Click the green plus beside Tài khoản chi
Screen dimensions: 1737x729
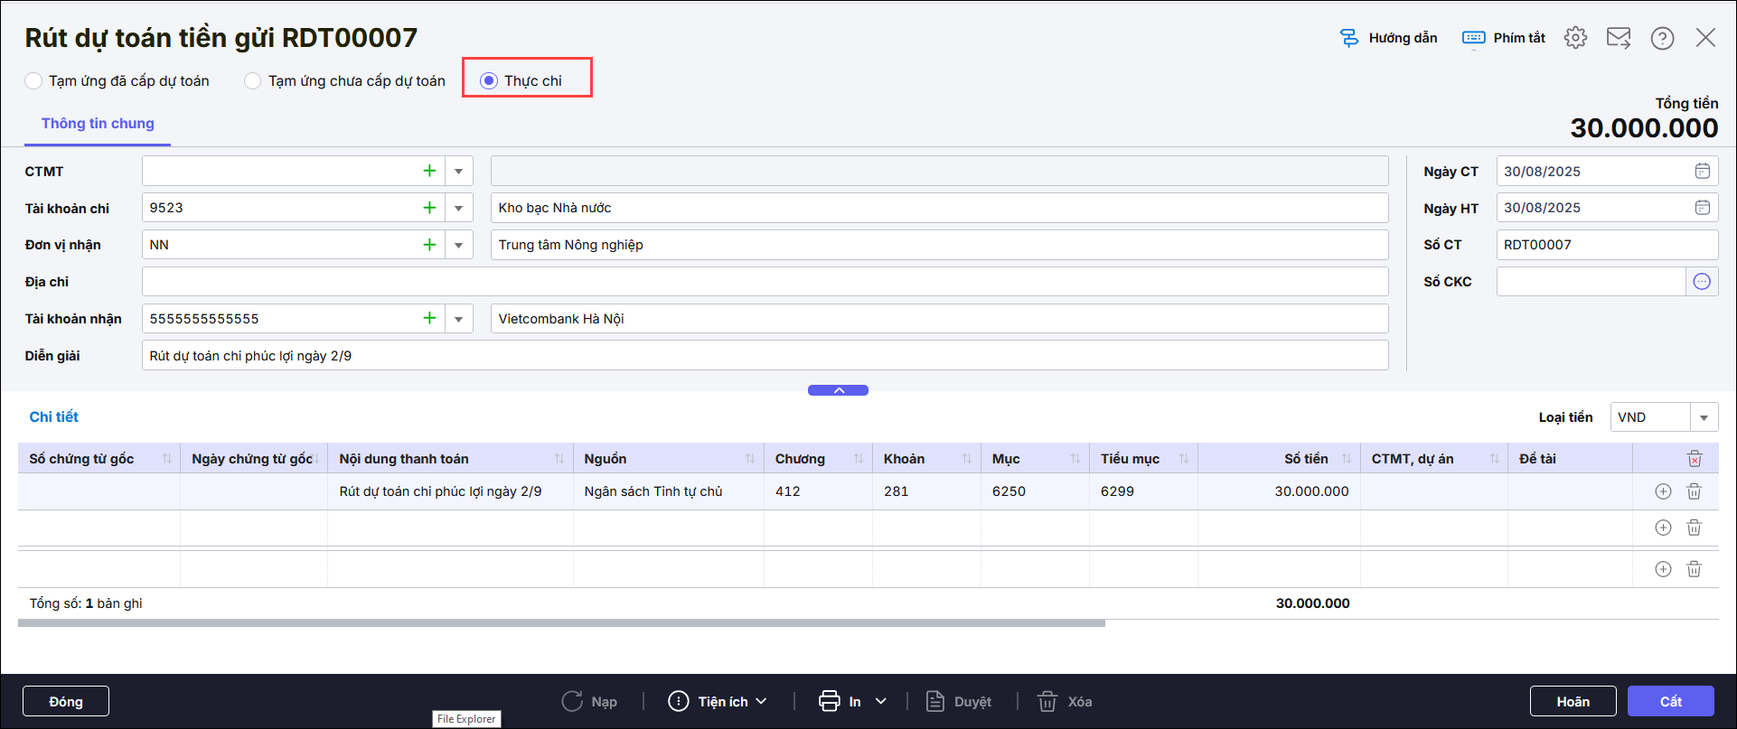pos(429,208)
